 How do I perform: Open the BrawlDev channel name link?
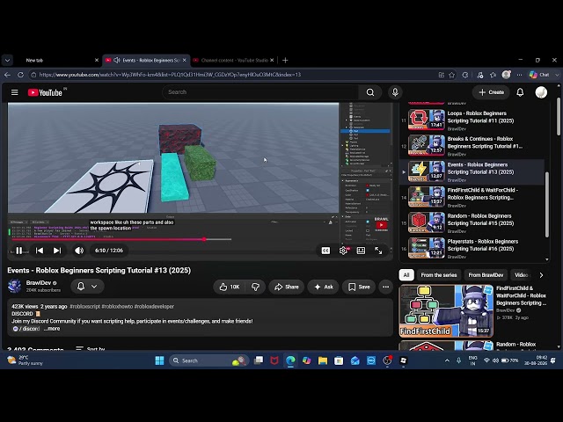39,283
